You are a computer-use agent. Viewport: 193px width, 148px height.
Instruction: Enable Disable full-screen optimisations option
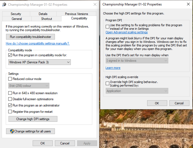[10, 99]
